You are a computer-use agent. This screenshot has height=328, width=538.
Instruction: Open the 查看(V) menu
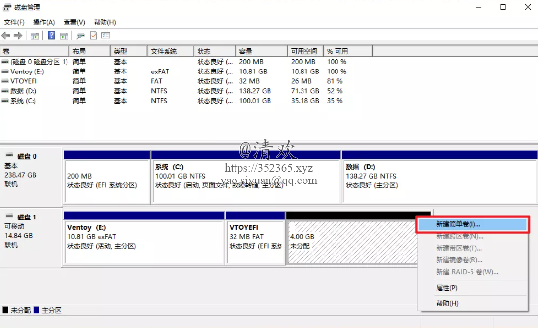pos(74,22)
